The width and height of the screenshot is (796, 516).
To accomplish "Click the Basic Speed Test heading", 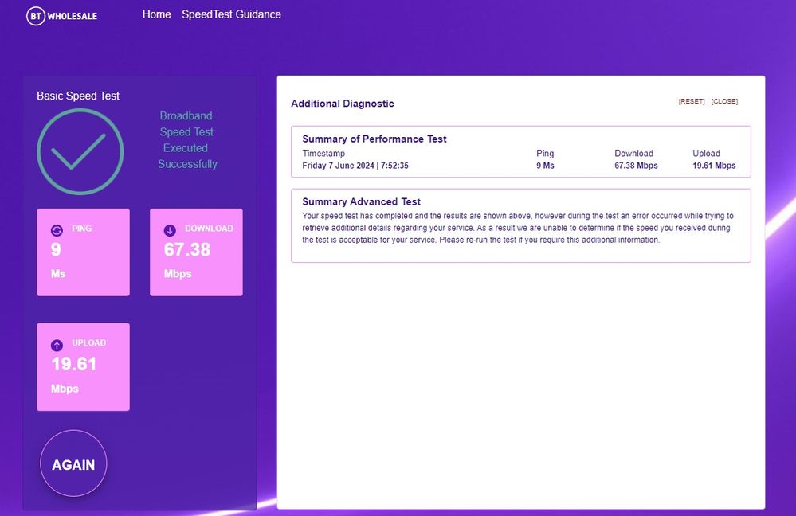I will point(77,96).
